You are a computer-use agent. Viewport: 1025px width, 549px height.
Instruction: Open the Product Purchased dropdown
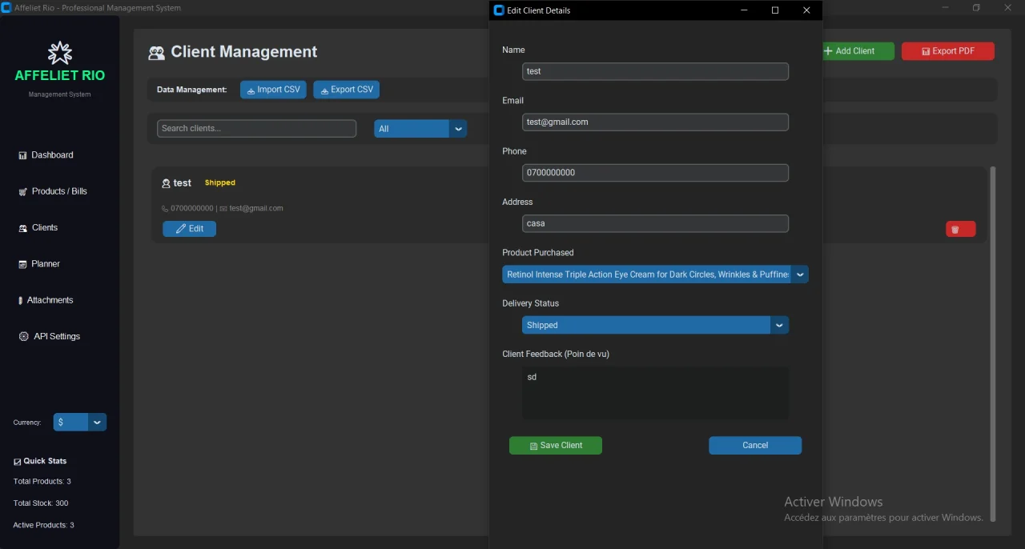coord(655,274)
